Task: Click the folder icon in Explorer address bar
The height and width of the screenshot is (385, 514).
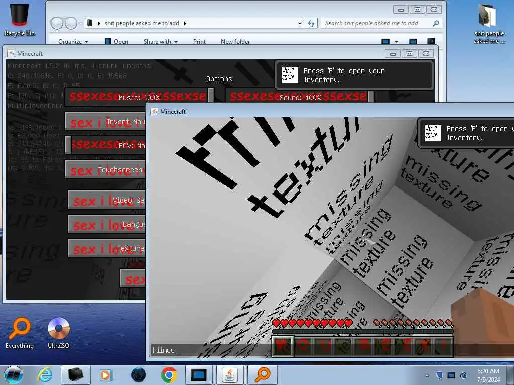Action: (x=89, y=23)
